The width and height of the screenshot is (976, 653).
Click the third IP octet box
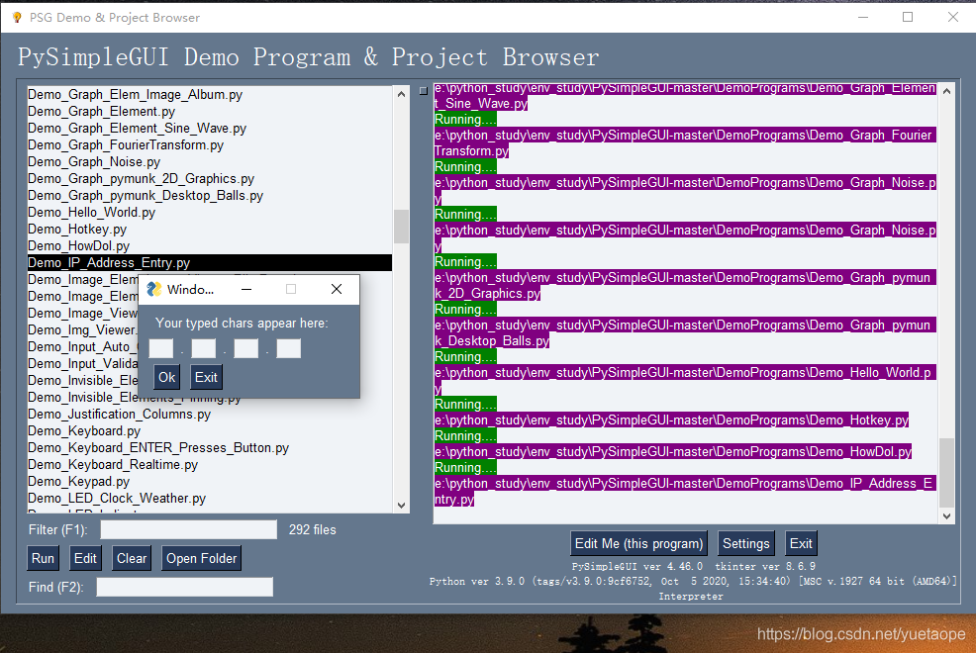pos(245,348)
